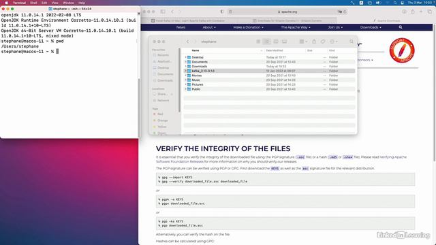Screen dimensions: 436x245
Task: Select the Yellow tag in Finder sidebar
Action: pos(160,127)
